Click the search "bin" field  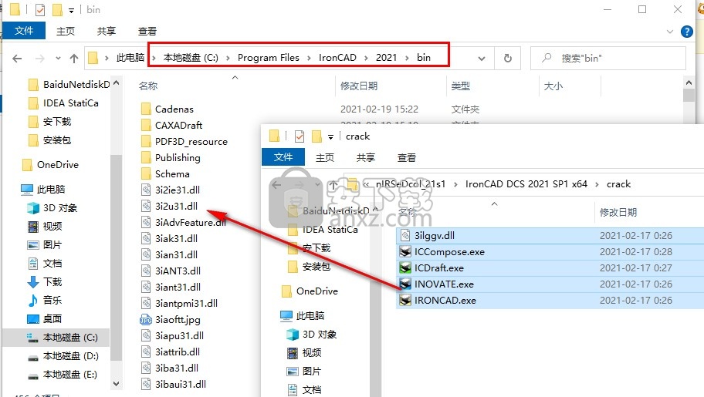click(608, 58)
